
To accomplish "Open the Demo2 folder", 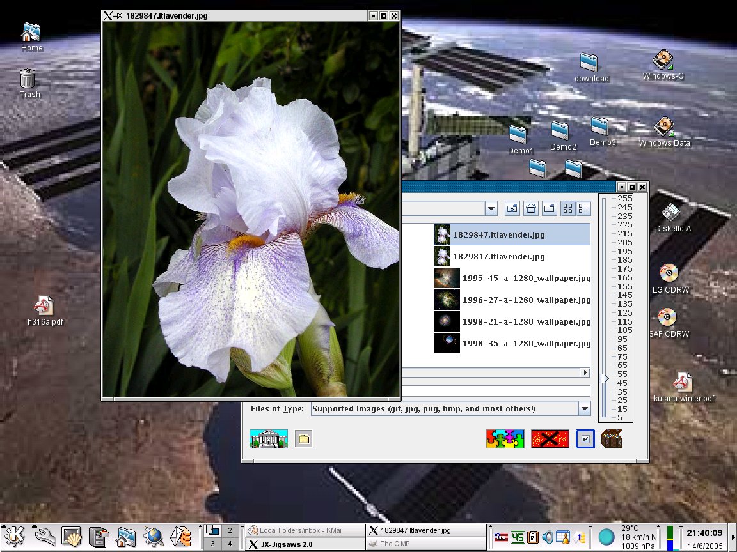I will coord(562,136).
